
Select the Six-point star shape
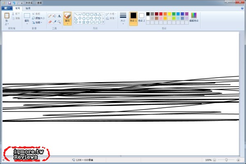click(x=88, y=22)
